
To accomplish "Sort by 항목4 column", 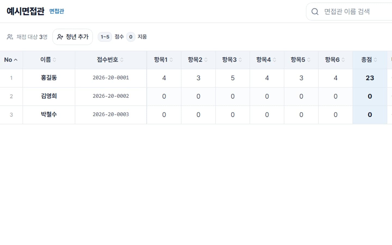I will point(274,60).
